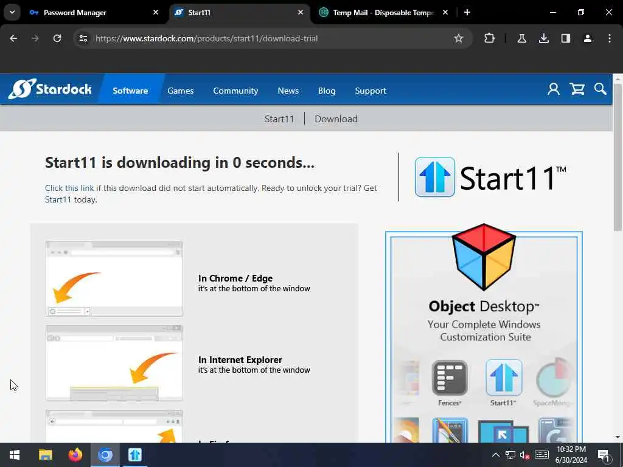Open the News menu item
Image resolution: width=623 pixels, height=467 pixels.
tap(288, 91)
